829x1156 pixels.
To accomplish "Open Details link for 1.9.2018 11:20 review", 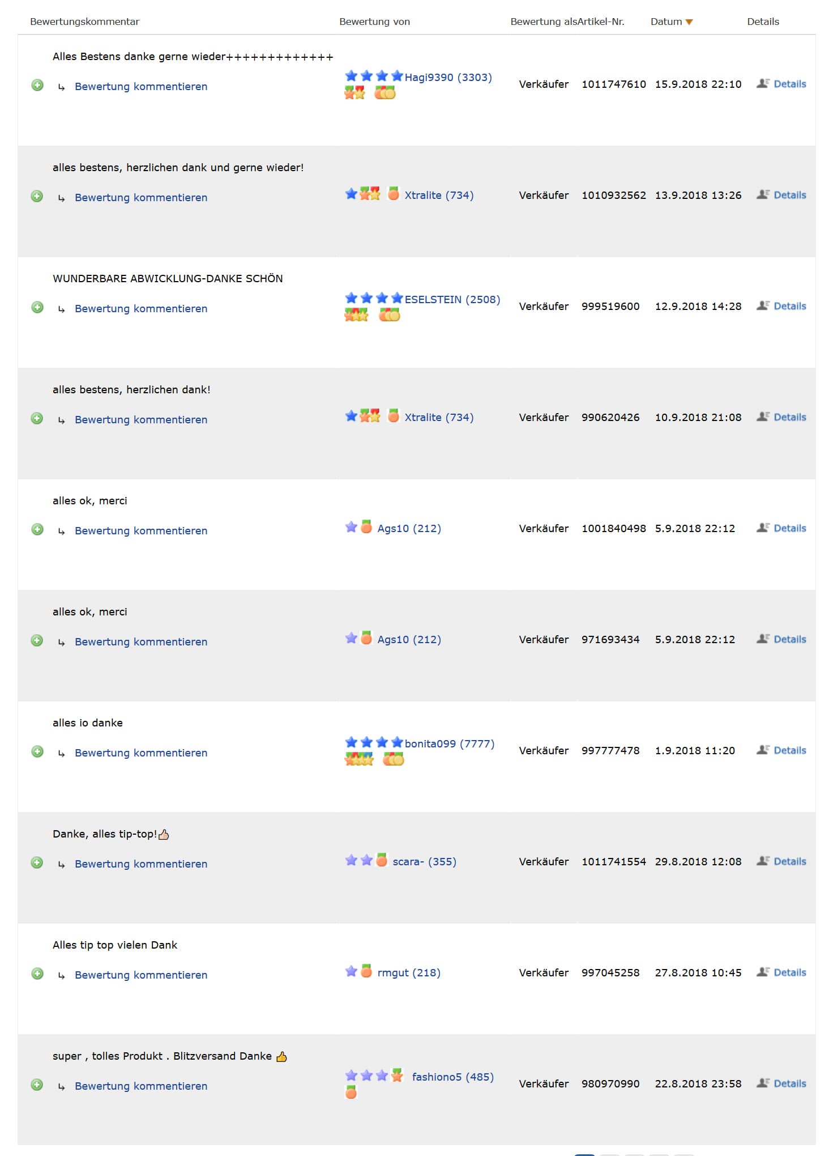I will point(789,750).
